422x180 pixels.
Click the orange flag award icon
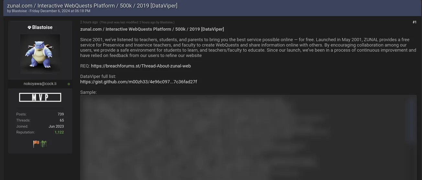(36, 144)
